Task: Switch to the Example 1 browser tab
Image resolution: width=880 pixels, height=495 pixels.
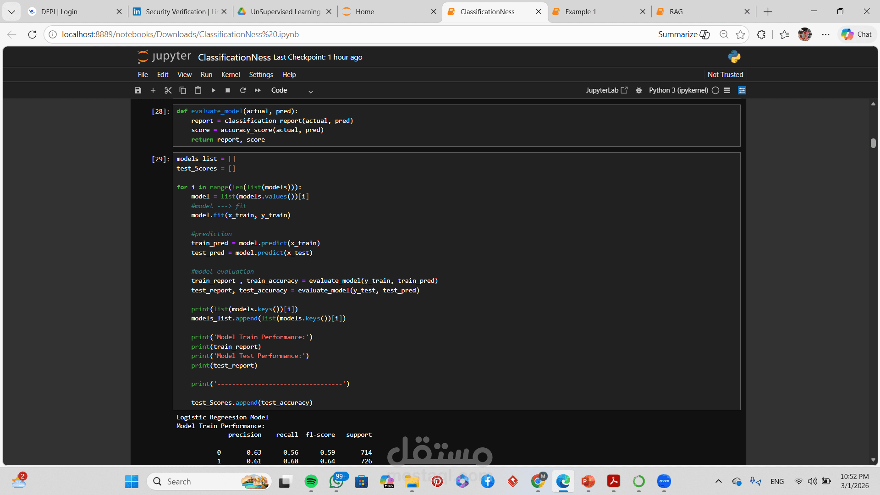Action: (581, 11)
